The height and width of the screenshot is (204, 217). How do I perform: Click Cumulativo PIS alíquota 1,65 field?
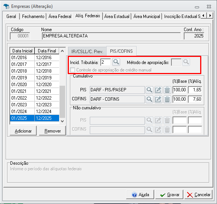point(195,90)
